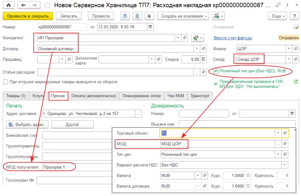
Task: Open the Статья расходов record icon
Action: pos(203,72)
